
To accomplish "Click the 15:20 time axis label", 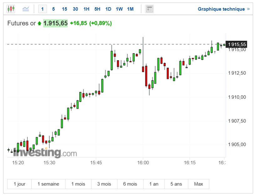I will click(18, 163).
